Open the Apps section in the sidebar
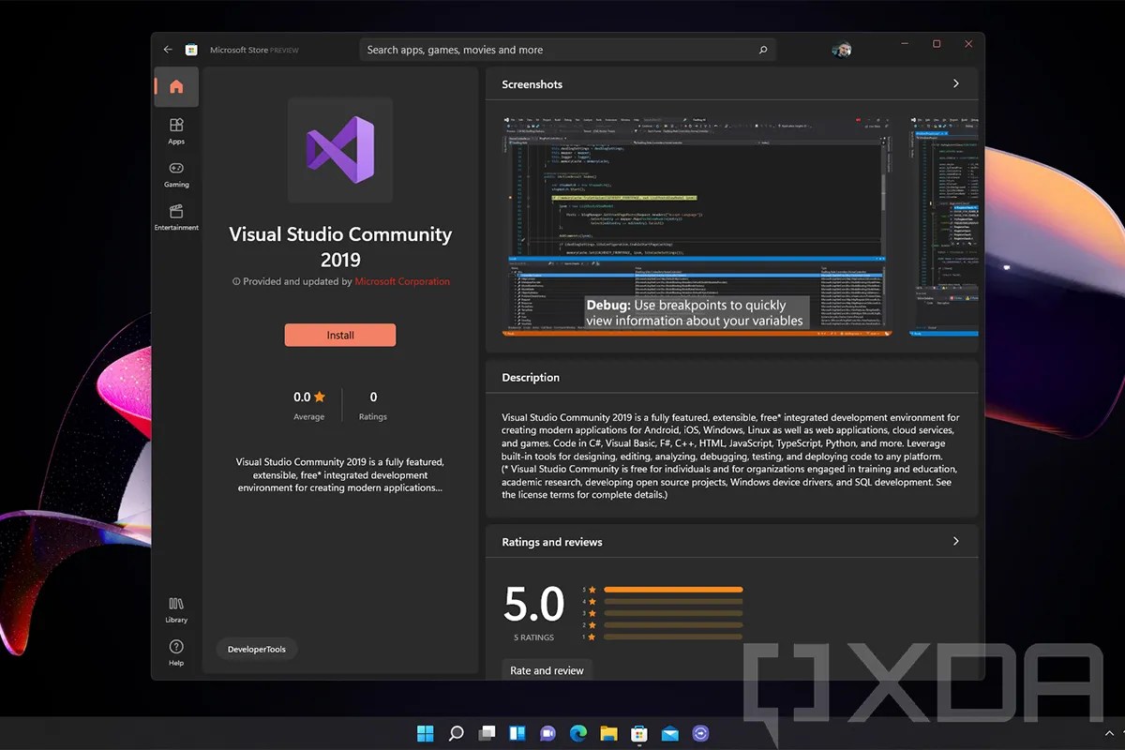Screen dimensions: 1125x750 (x=176, y=131)
